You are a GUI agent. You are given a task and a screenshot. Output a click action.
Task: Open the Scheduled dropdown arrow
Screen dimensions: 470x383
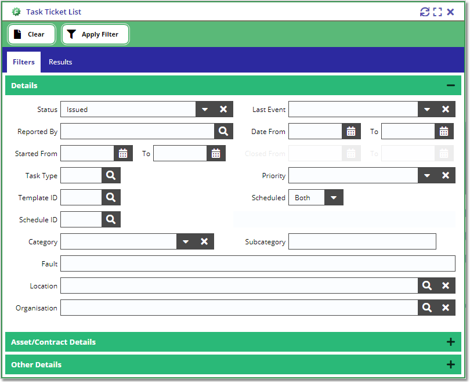(x=334, y=197)
